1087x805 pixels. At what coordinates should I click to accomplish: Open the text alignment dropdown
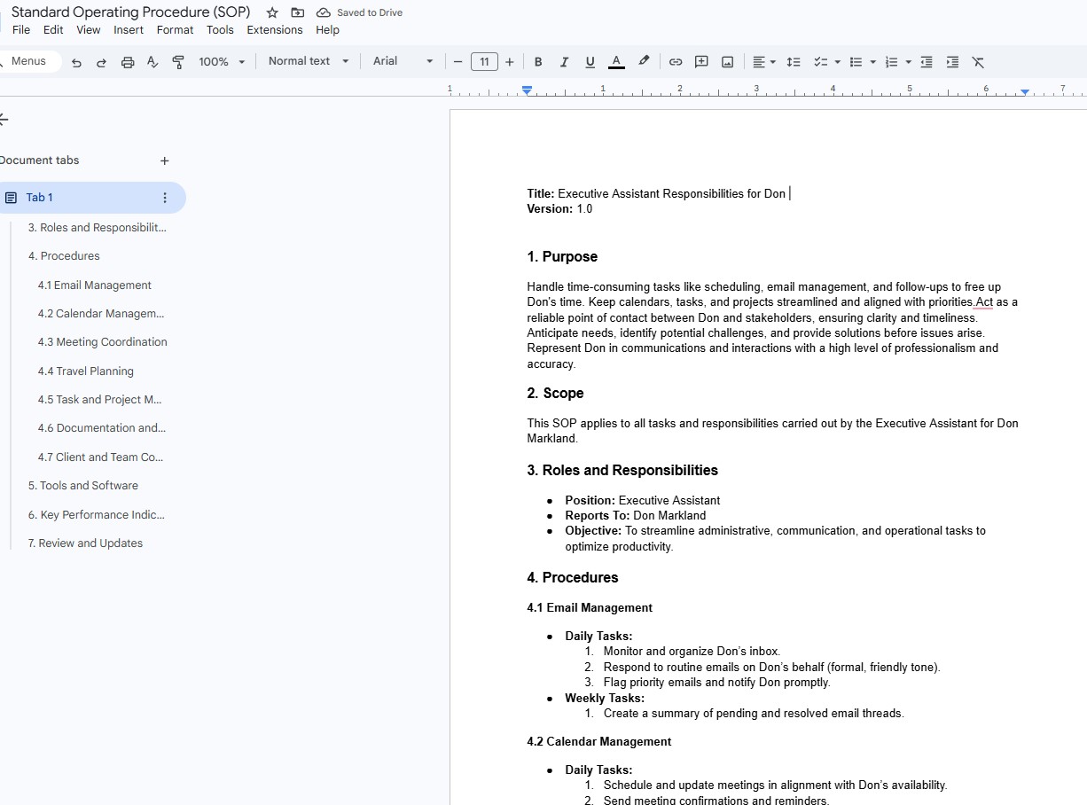point(763,62)
